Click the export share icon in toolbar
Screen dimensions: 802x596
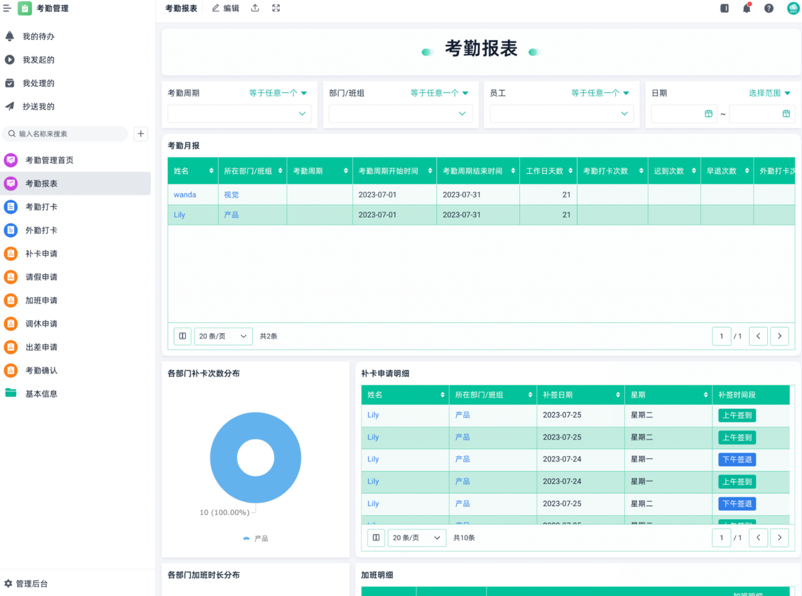(255, 9)
